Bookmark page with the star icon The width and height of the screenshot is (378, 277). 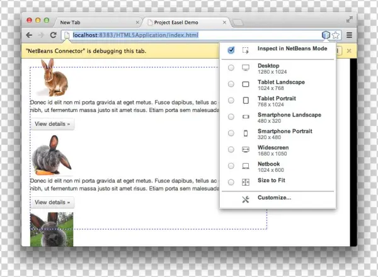tap(336, 35)
